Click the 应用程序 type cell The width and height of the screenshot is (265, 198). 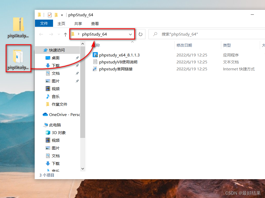click(x=231, y=55)
